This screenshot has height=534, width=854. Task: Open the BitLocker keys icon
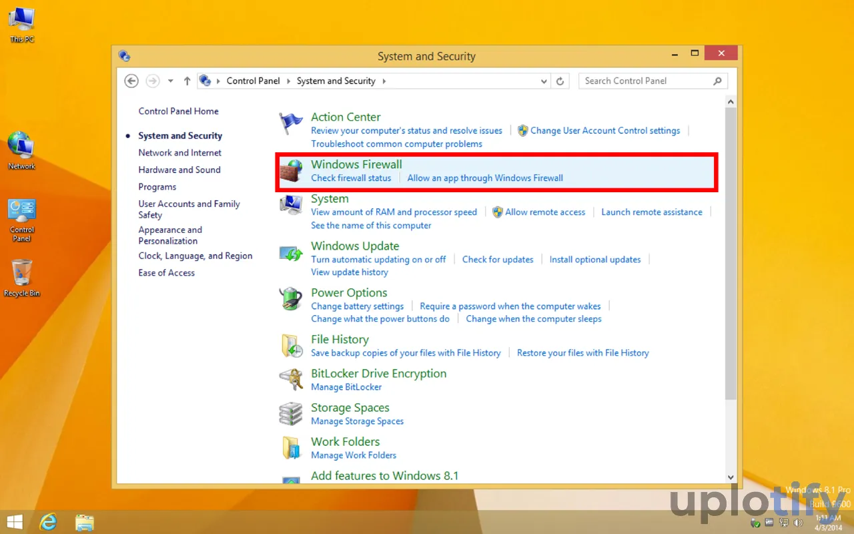[x=291, y=380]
